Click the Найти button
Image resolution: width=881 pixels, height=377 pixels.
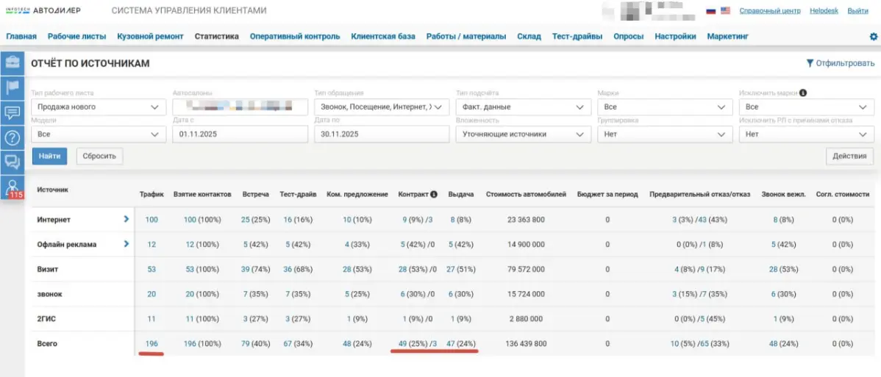(x=49, y=157)
